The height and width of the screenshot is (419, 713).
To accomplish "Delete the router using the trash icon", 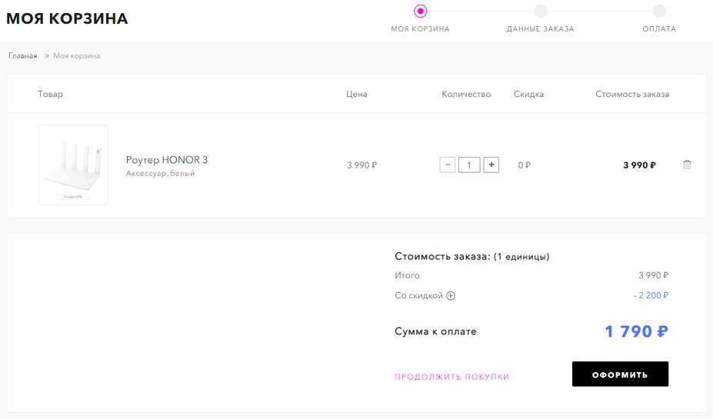I will coord(687,165).
